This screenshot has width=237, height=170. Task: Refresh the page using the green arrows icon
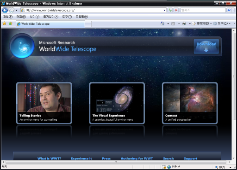click(170, 10)
